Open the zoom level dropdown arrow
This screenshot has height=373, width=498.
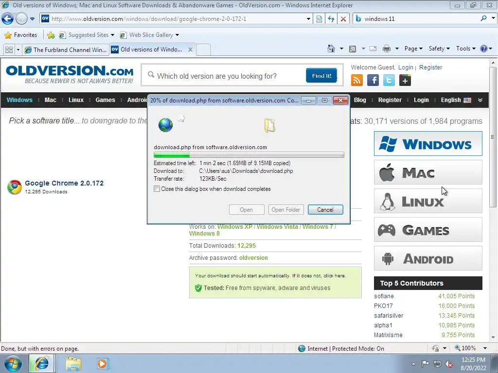(485, 348)
